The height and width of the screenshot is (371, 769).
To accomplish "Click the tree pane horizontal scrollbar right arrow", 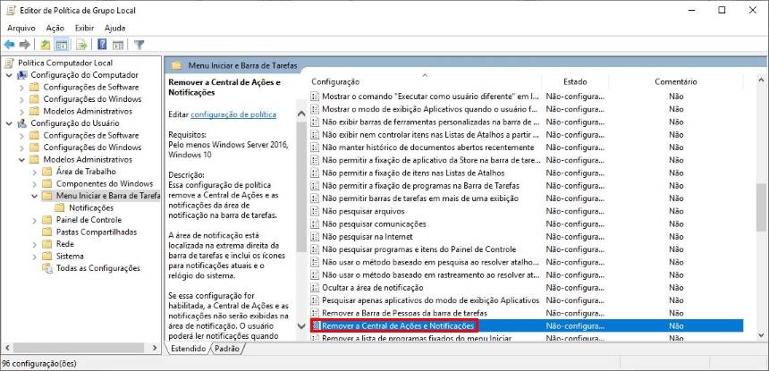I will tap(155, 348).
